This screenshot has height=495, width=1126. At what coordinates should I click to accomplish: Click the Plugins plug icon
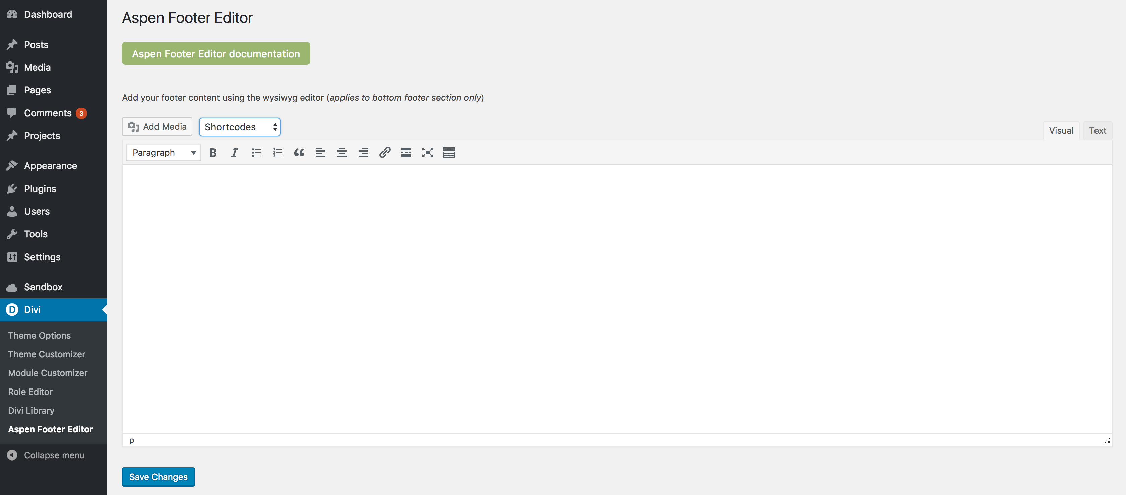(12, 189)
